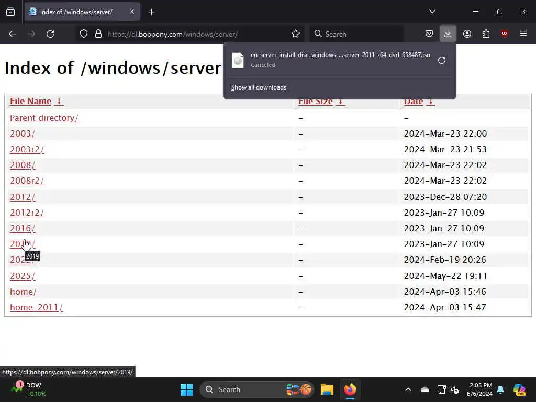This screenshot has width=536, height=402.
Task: Open the 2012r2/ folder
Action: pos(27,213)
